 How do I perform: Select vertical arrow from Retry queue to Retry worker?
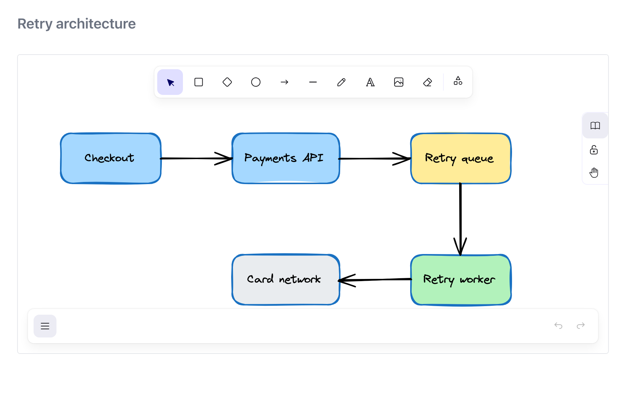[460, 219]
